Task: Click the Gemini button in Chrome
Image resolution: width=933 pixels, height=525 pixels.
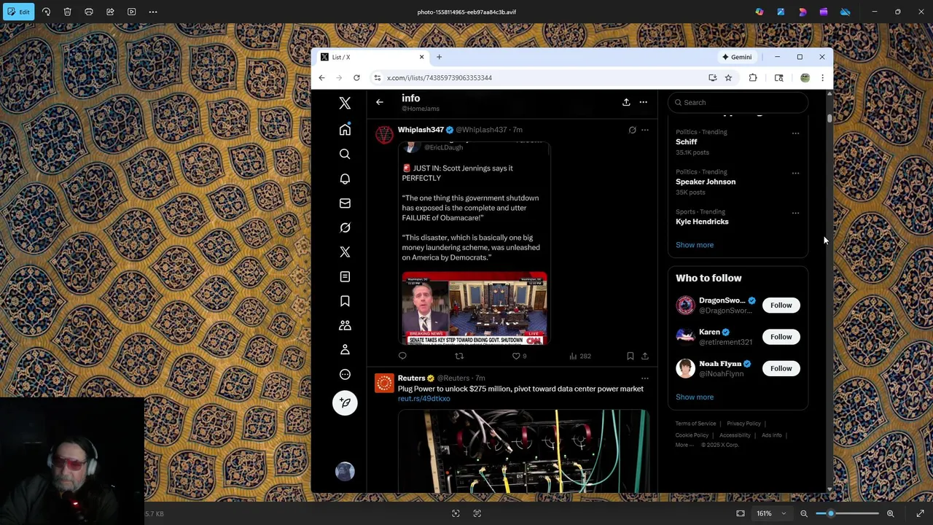Action: click(737, 57)
